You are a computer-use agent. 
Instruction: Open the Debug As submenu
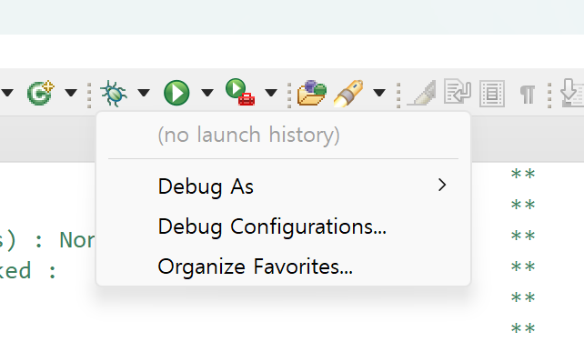coord(283,186)
